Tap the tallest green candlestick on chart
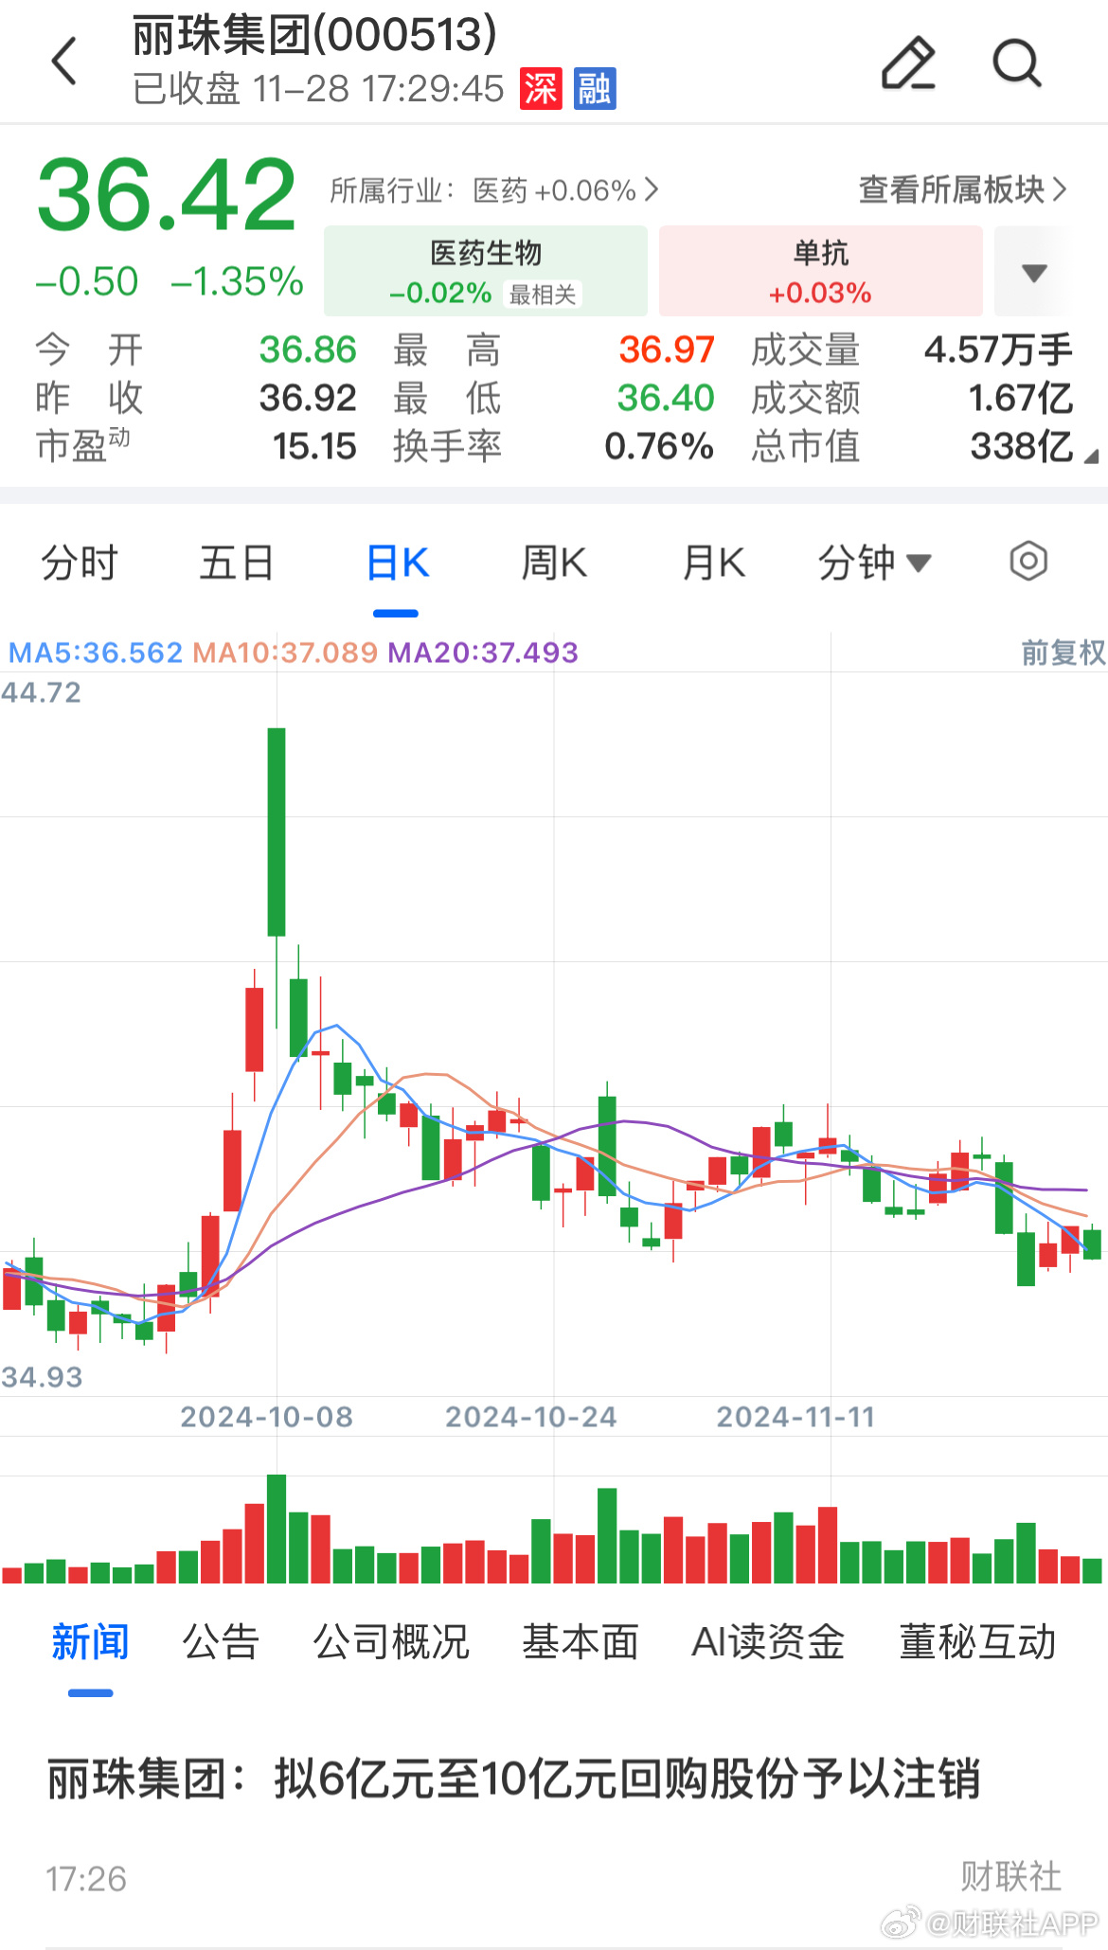This screenshot has width=1108, height=1950. tap(277, 832)
